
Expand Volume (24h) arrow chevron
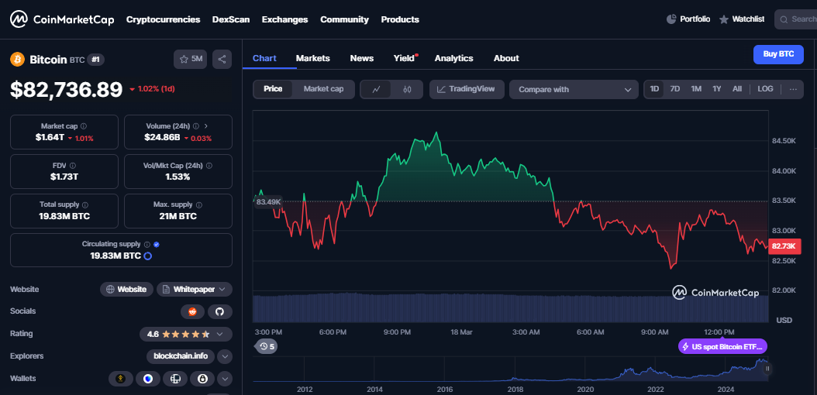(206, 126)
